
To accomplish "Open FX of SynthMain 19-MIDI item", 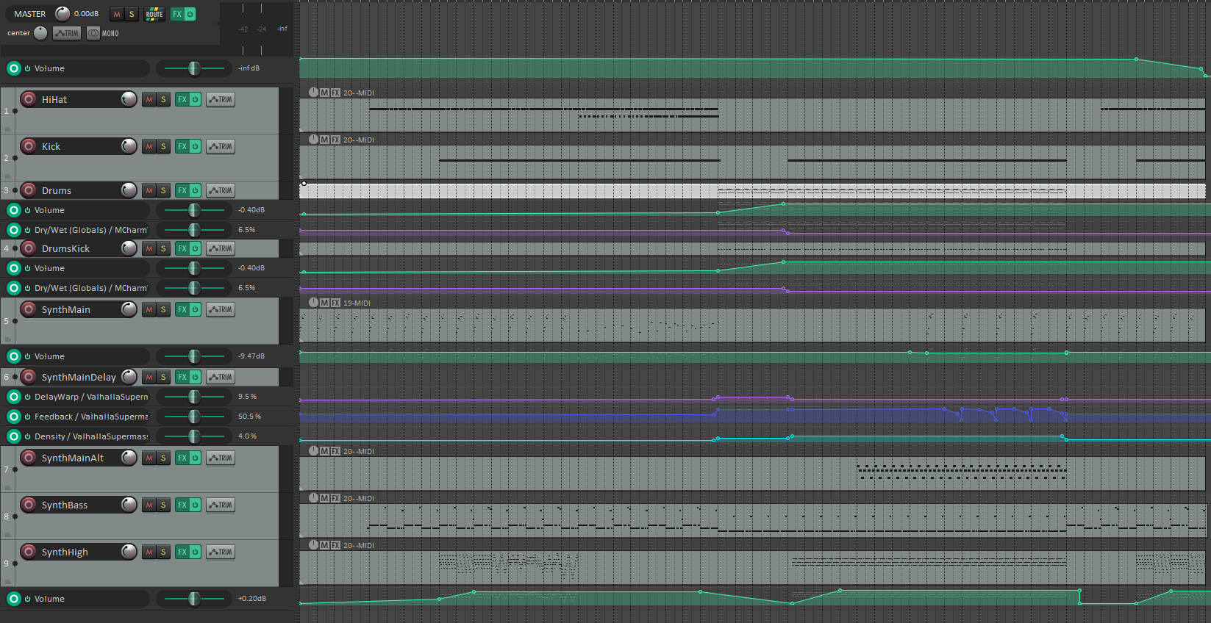I will coord(335,303).
